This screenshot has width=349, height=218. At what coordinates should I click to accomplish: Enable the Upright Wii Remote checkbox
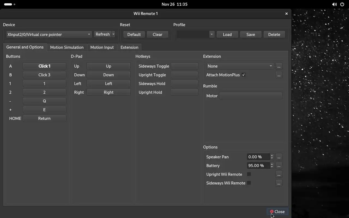(x=249, y=174)
